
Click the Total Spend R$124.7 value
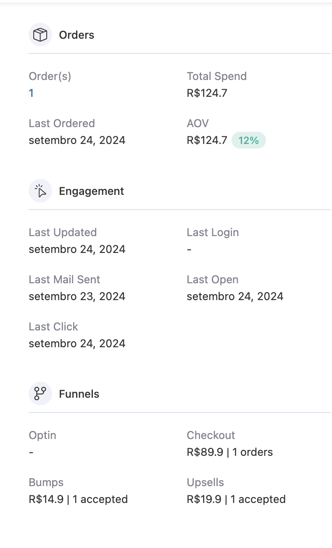[207, 93]
